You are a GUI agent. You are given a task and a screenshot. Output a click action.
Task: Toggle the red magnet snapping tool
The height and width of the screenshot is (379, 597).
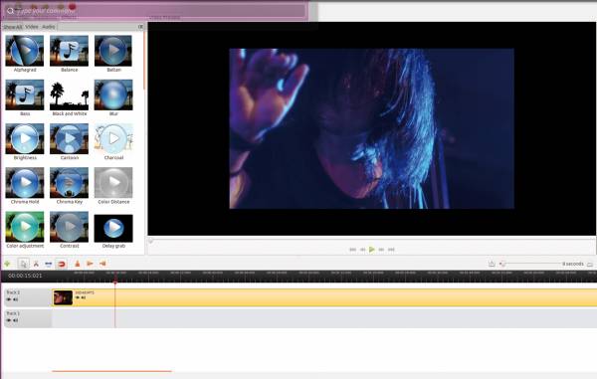[62, 264]
